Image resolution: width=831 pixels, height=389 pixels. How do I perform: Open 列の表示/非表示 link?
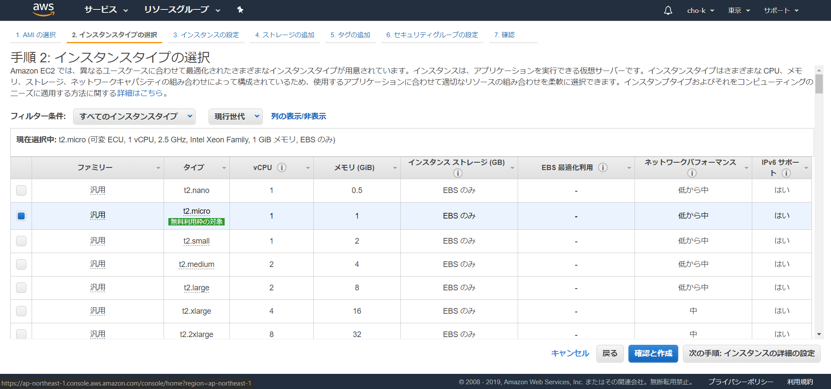[x=299, y=116]
